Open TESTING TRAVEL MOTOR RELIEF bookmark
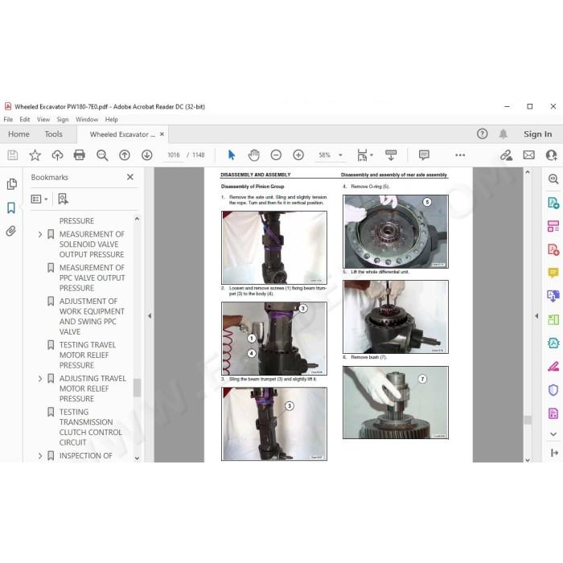The image size is (563, 563). coord(87,355)
